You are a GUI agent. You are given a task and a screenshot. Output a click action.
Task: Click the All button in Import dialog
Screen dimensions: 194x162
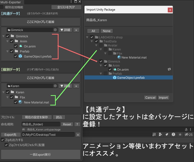point(93,31)
